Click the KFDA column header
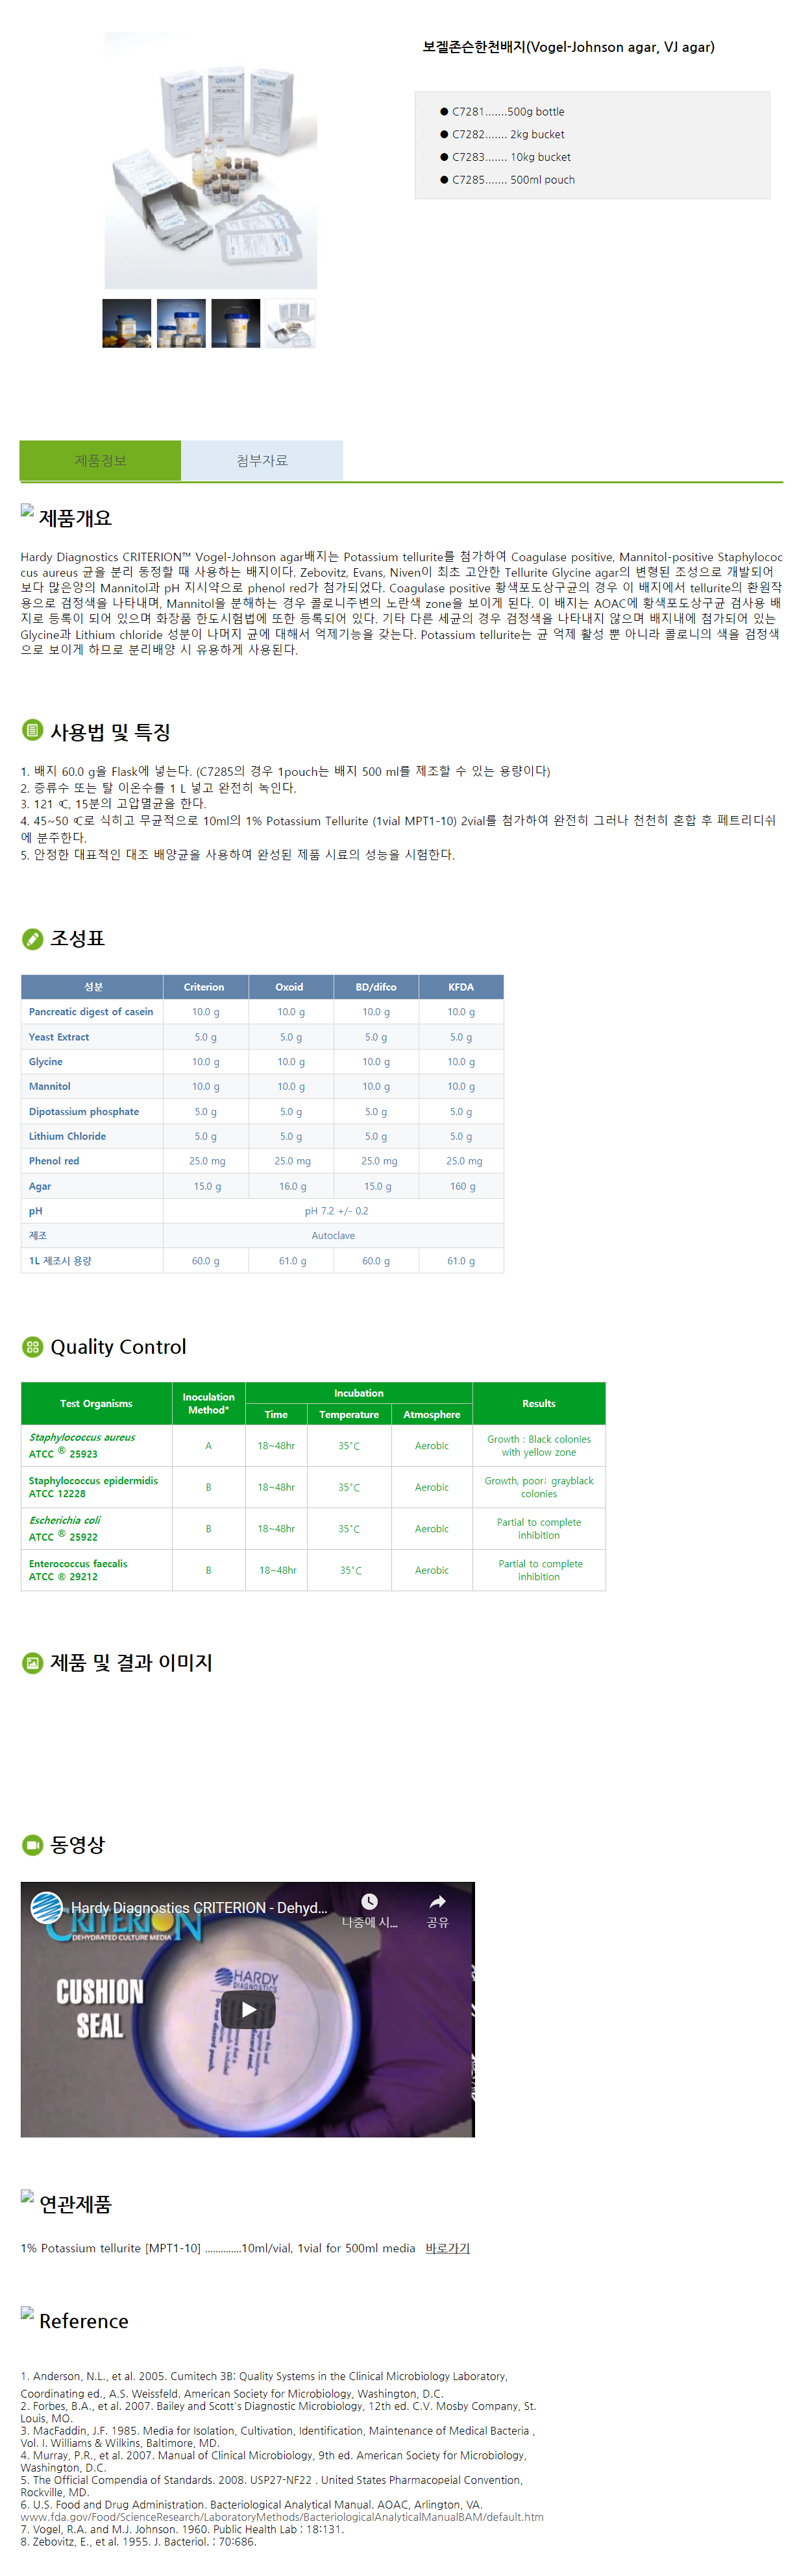This screenshot has height=2576, width=808. pos(461,986)
